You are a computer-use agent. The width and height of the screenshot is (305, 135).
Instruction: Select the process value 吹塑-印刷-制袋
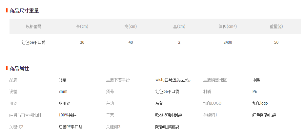[x=168, y=115]
